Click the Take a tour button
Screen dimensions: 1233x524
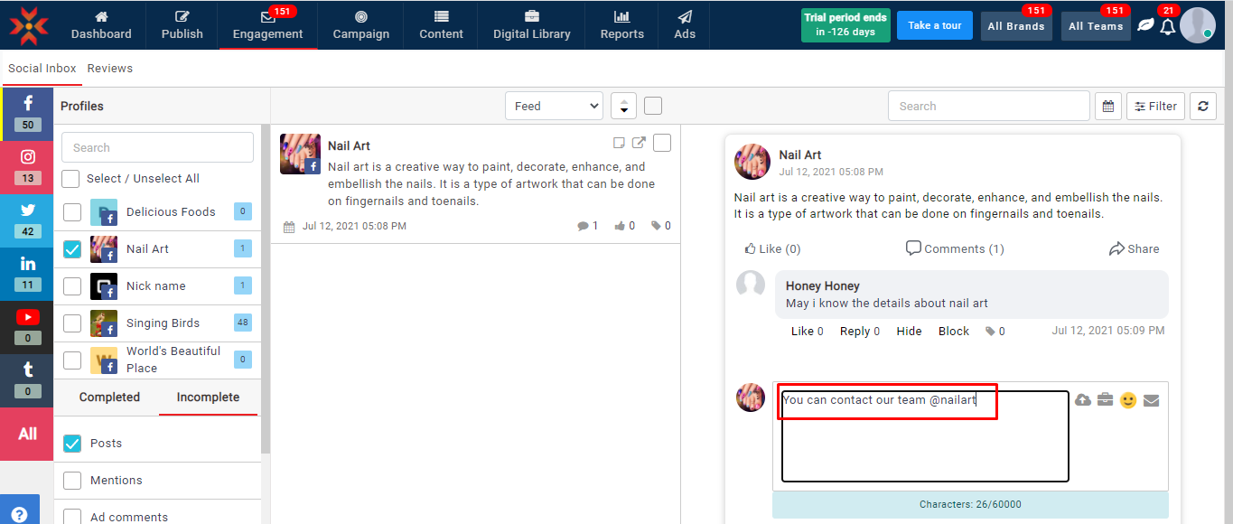coord(934,25)
